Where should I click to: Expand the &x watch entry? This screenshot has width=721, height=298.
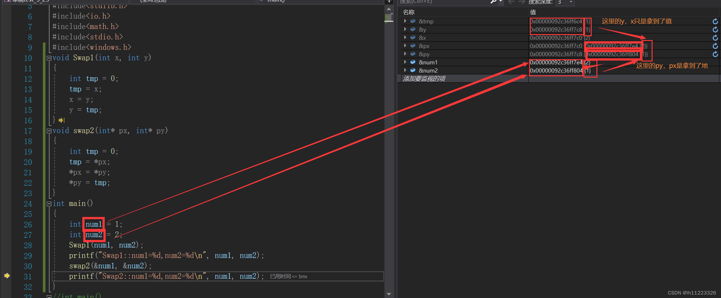pos(405,38)
